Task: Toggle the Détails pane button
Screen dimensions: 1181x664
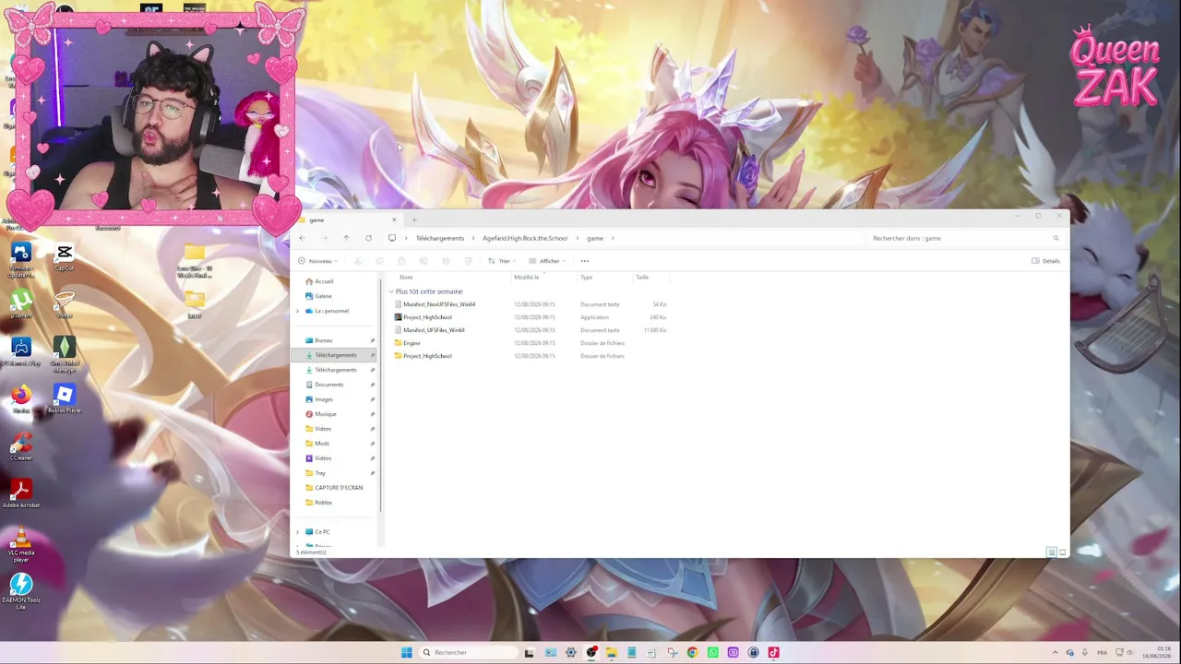Action: pyautogui.click(x=1045, y=261)
